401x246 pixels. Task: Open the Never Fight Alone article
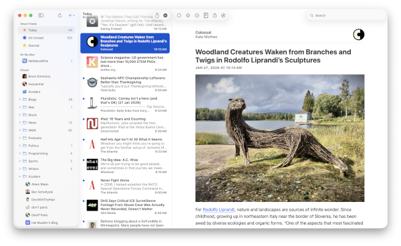coord(125,186)
